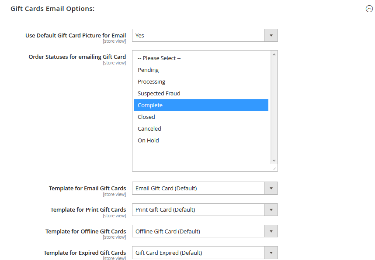
Task: Choose Suspected Fraud in the list
Action: [201, 94]
